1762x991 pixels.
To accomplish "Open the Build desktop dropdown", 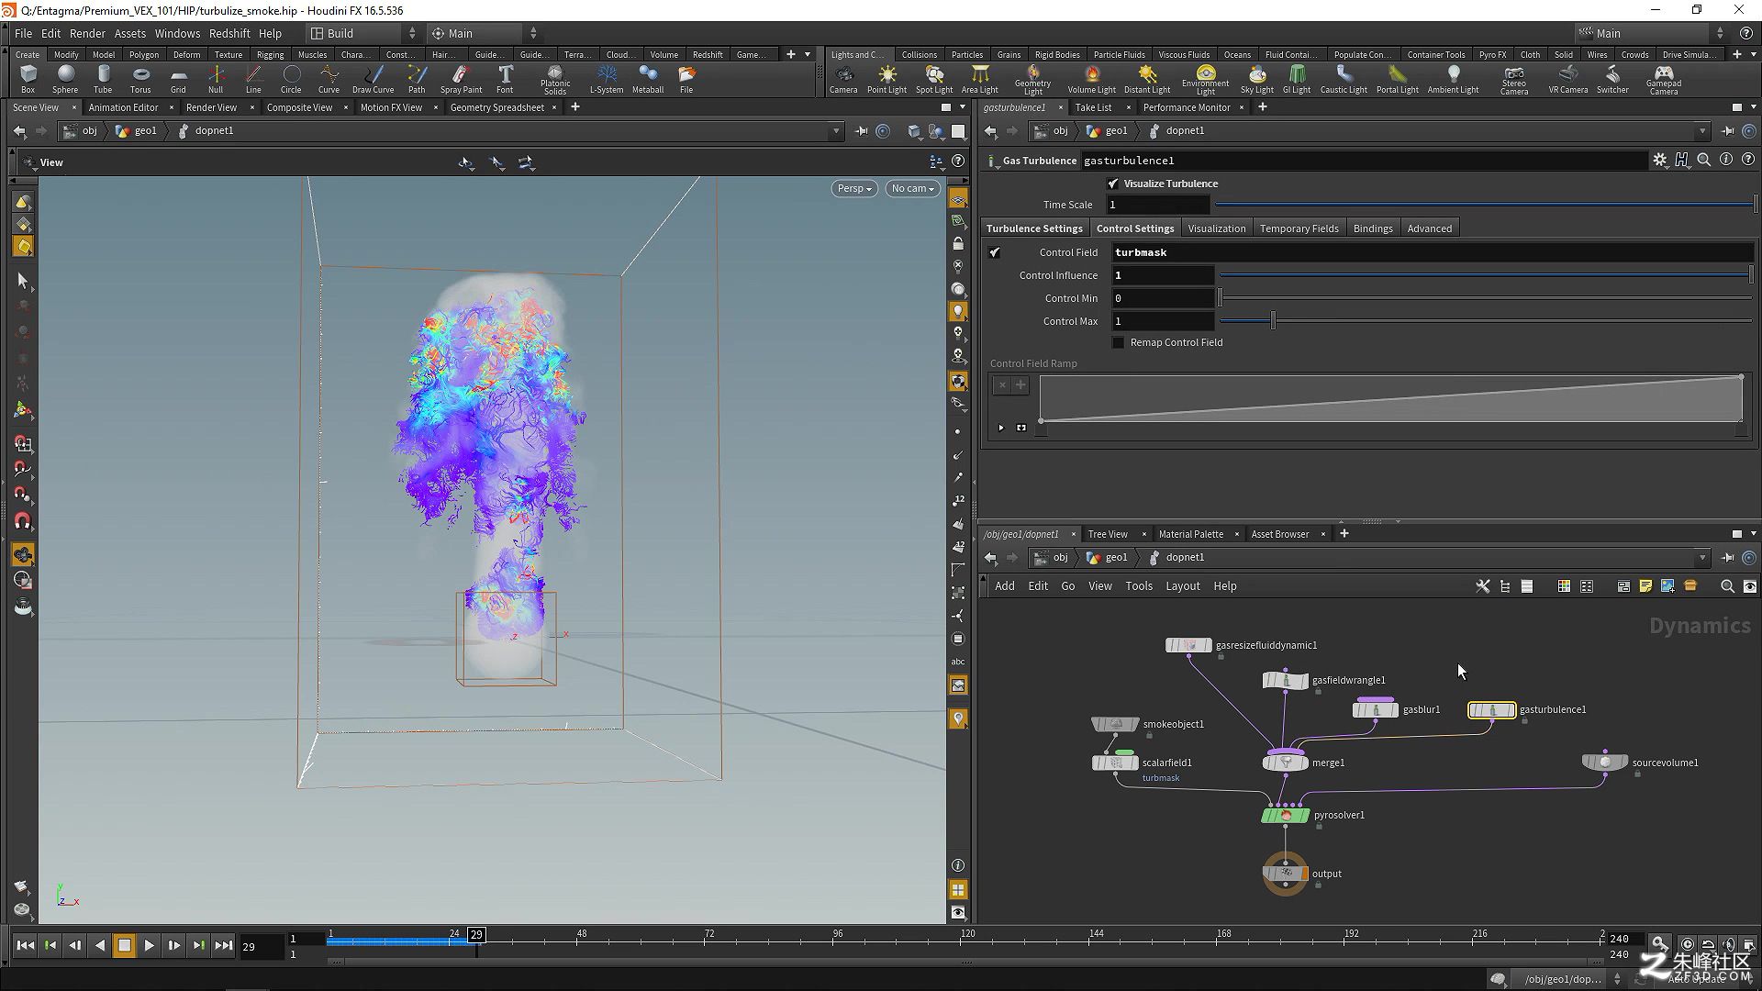I will click(x=362, y=33).
